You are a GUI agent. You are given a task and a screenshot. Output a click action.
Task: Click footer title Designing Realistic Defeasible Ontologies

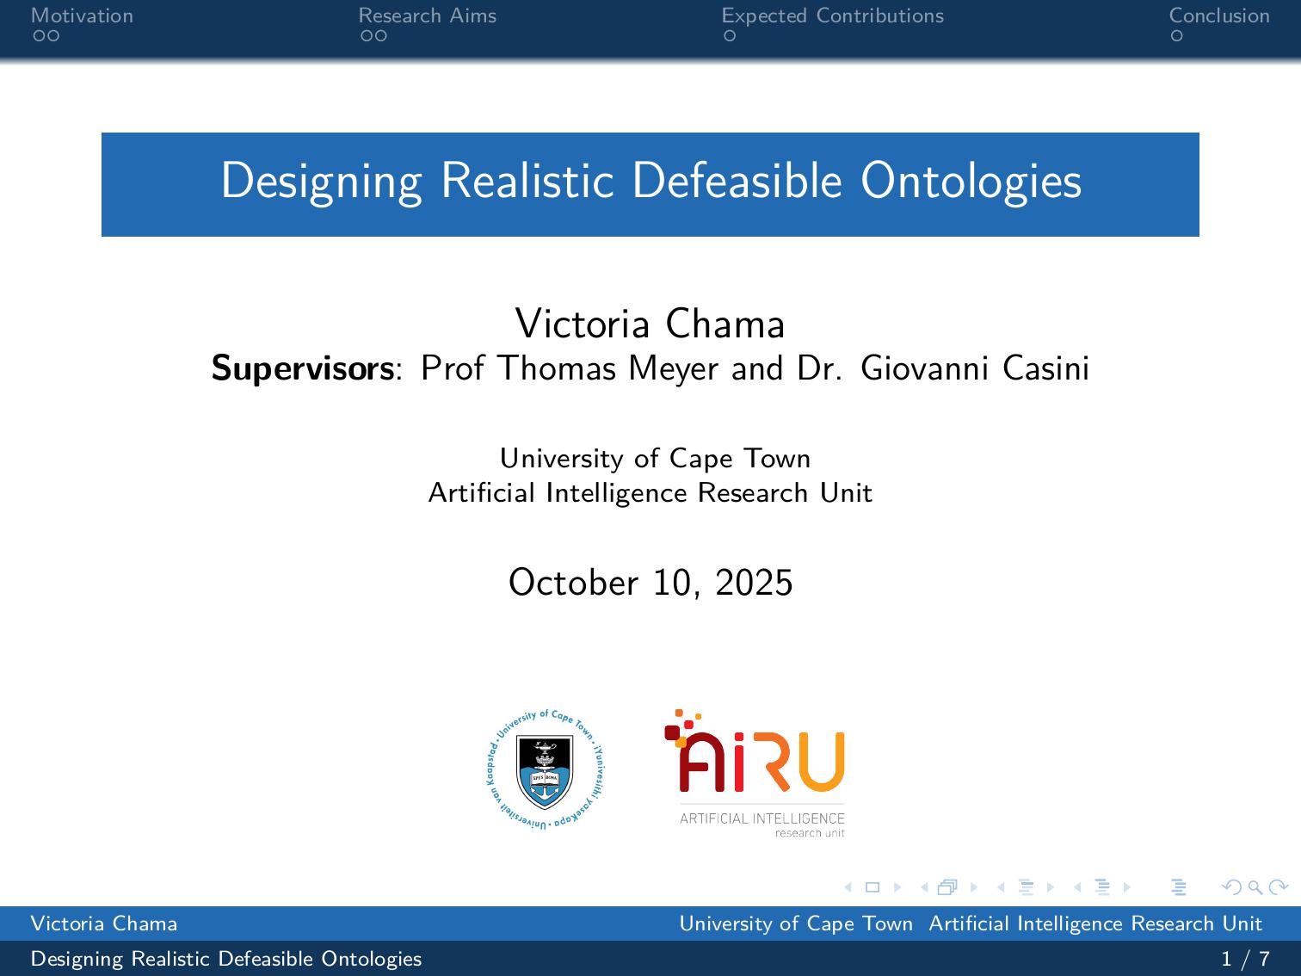[226, 959]
